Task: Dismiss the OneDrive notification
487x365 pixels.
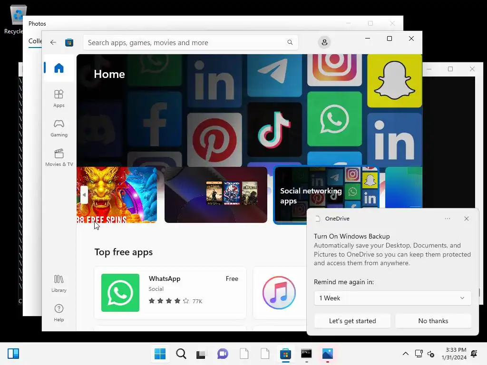Action: point(467,219)
